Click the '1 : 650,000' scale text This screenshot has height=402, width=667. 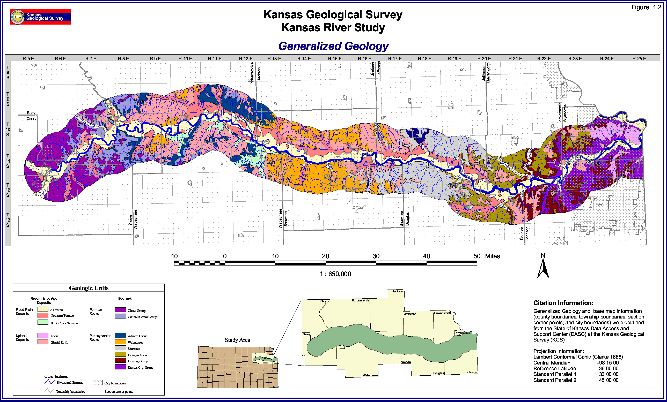(x=335, y=274)
